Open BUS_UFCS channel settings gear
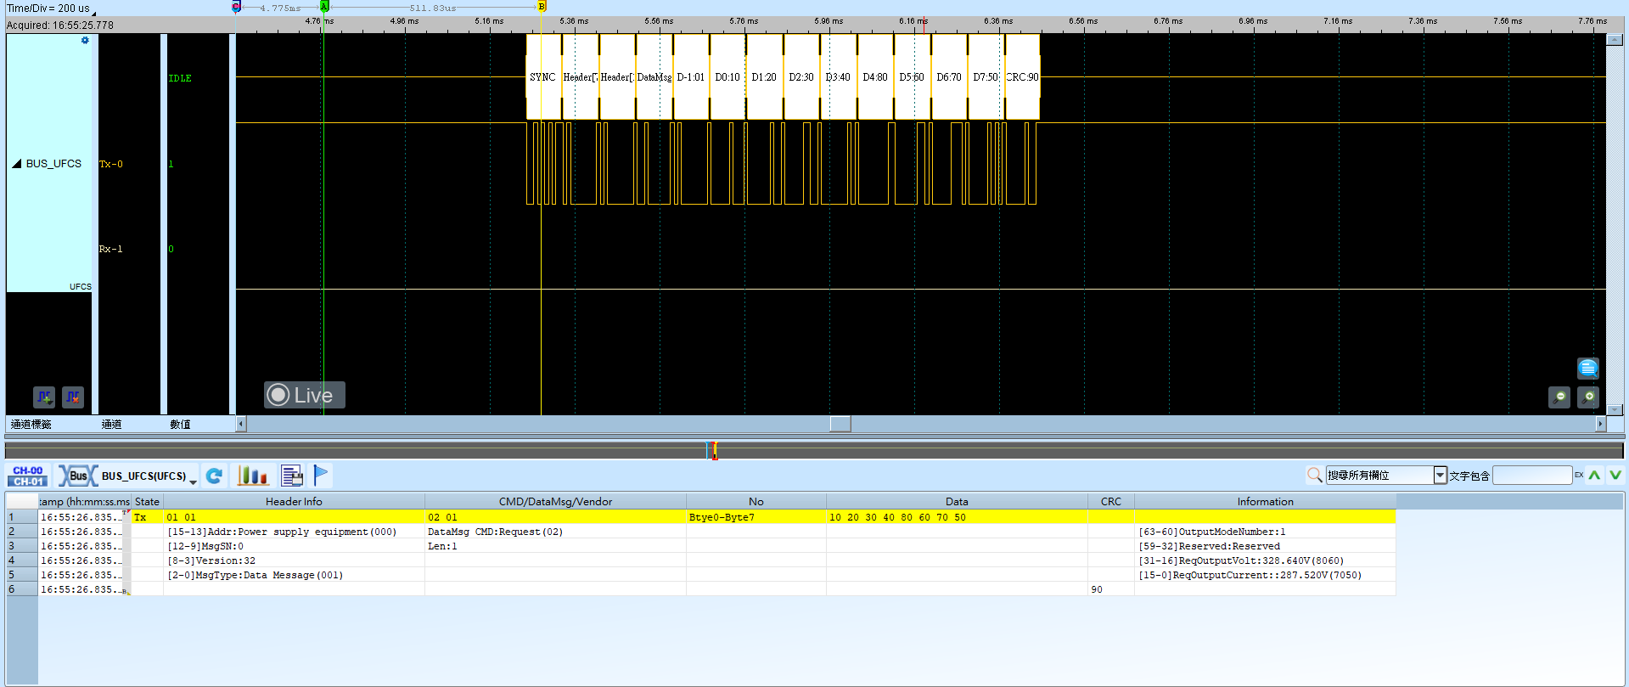The height and width of the screenshot is (687, 1629). coord(85,40)
